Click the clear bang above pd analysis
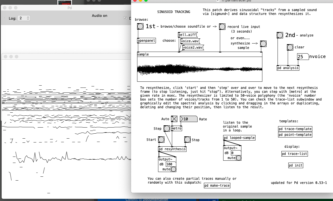 click(x=290, y=47)
